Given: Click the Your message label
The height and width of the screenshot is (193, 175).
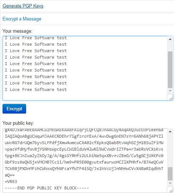Looking at the screenshot, I should point(17,31).
